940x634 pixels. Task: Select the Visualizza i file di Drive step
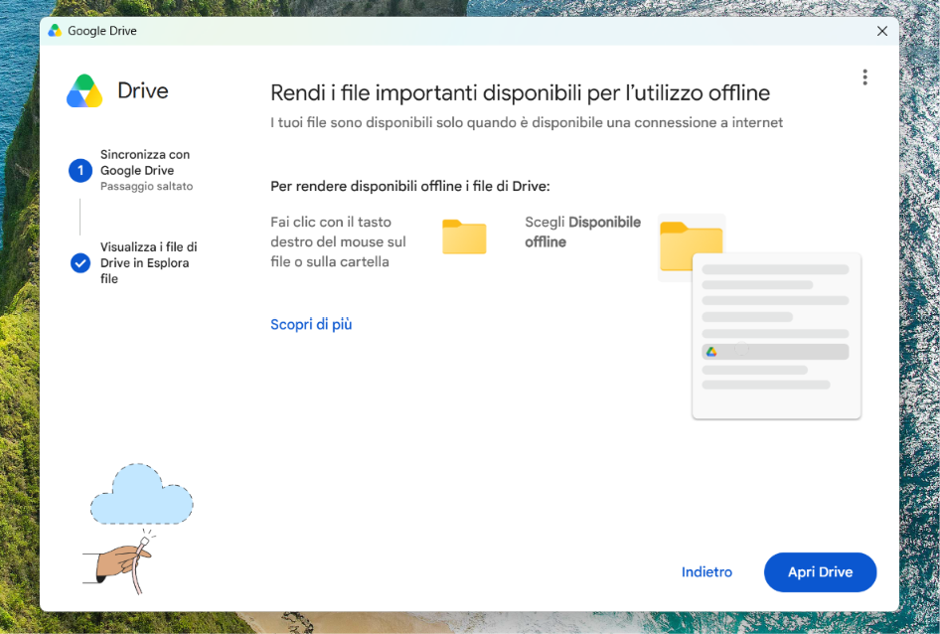(x=149, y=262)
